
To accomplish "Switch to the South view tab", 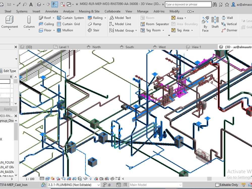I will coord(130,47).
